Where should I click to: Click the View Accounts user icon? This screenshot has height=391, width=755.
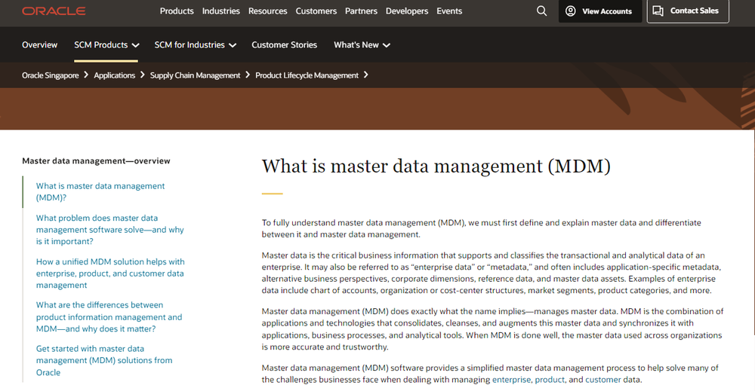click(x=571, y=11)
